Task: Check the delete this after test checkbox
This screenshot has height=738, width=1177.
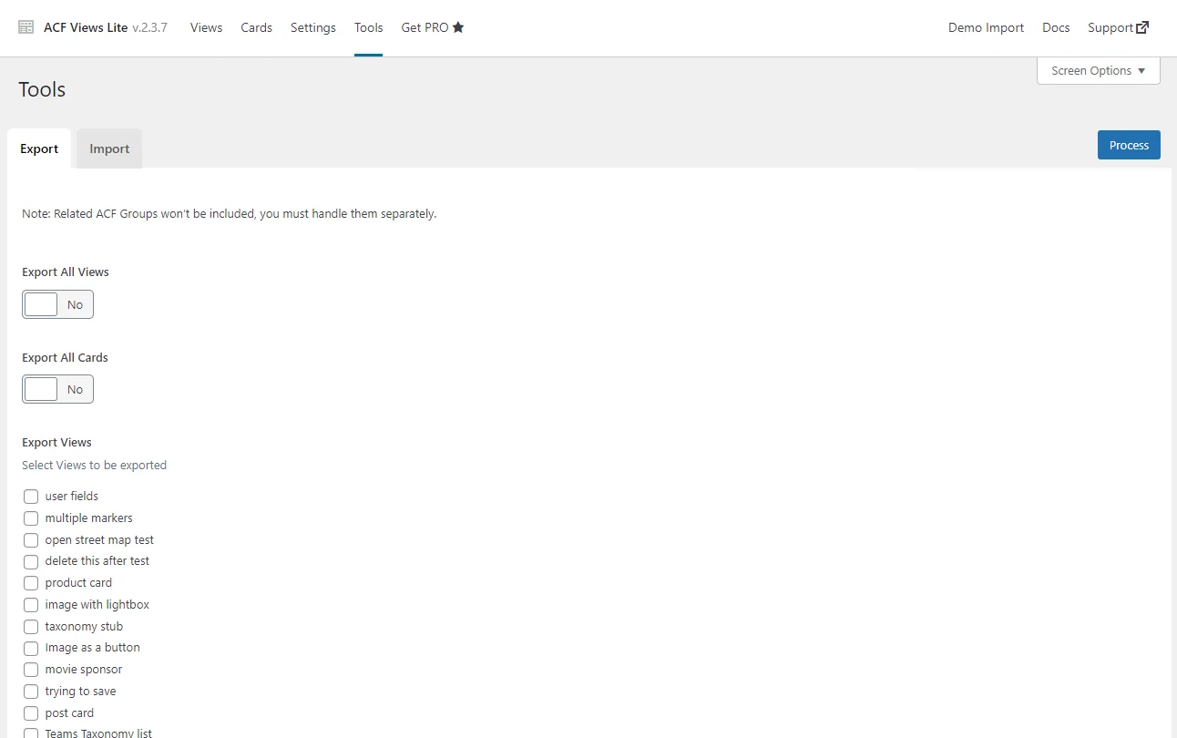Action: pyautogui.click(x=31, y=561)
